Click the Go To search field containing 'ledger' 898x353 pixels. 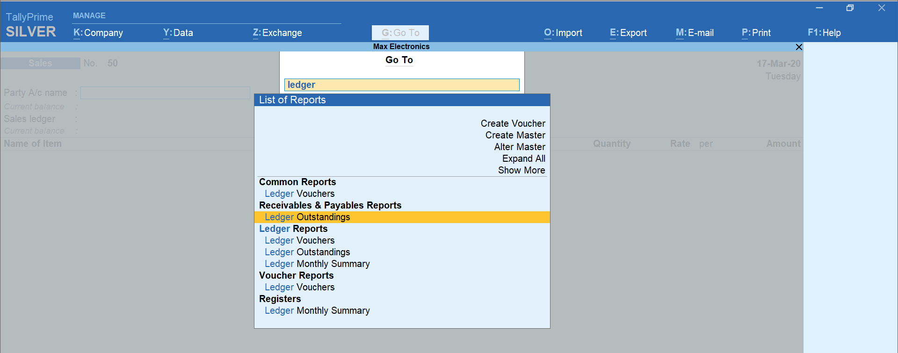(x=402, y=85)
